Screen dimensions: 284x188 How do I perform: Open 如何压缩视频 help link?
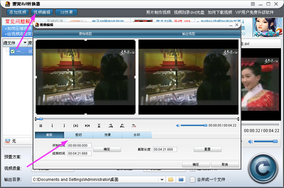19,28
